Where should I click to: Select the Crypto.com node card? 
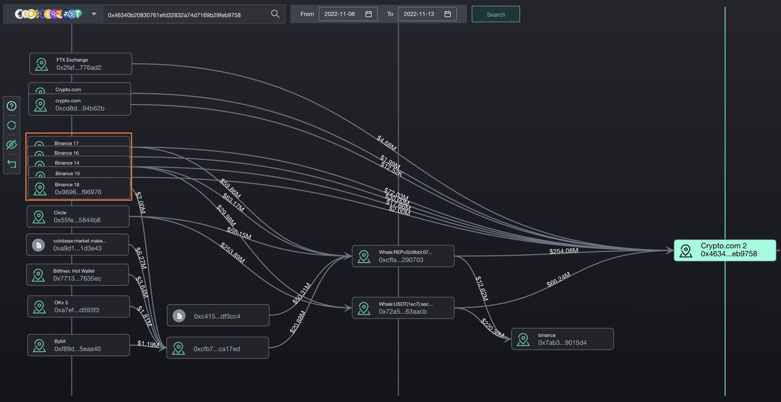pos(79,88)
